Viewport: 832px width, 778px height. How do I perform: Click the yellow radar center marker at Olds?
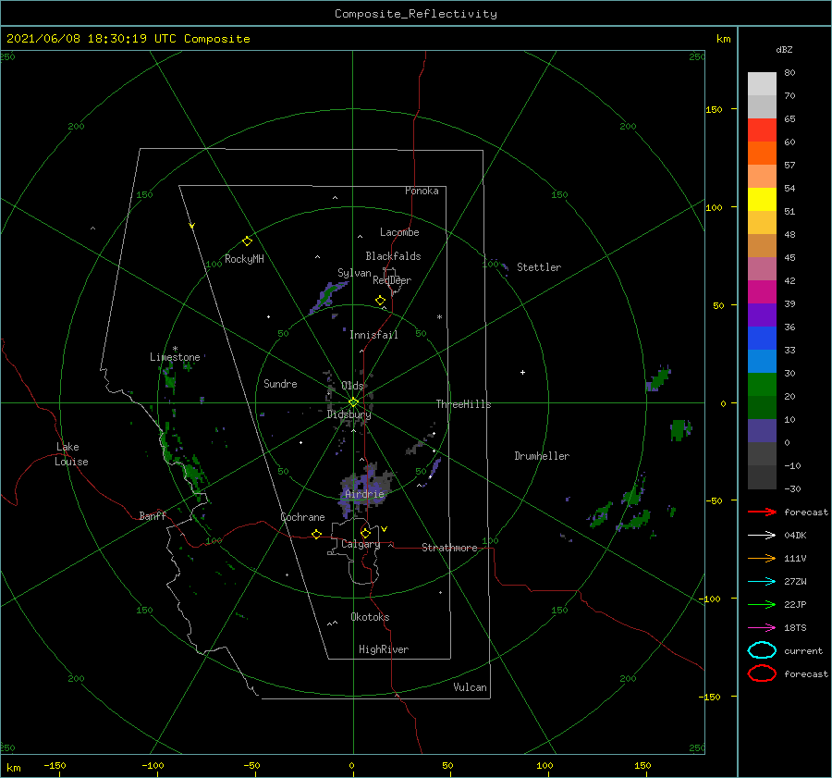[x=353, y=402]
